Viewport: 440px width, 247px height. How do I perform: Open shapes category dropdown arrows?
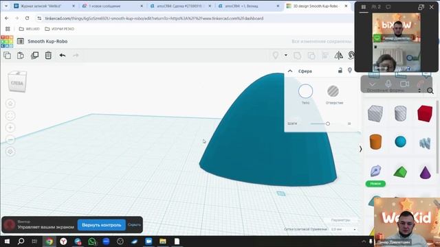tap(419, 91)
